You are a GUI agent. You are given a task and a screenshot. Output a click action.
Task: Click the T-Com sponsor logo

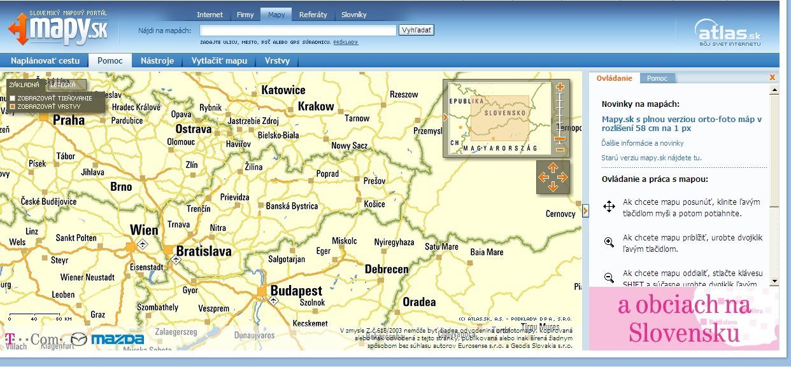34,339
